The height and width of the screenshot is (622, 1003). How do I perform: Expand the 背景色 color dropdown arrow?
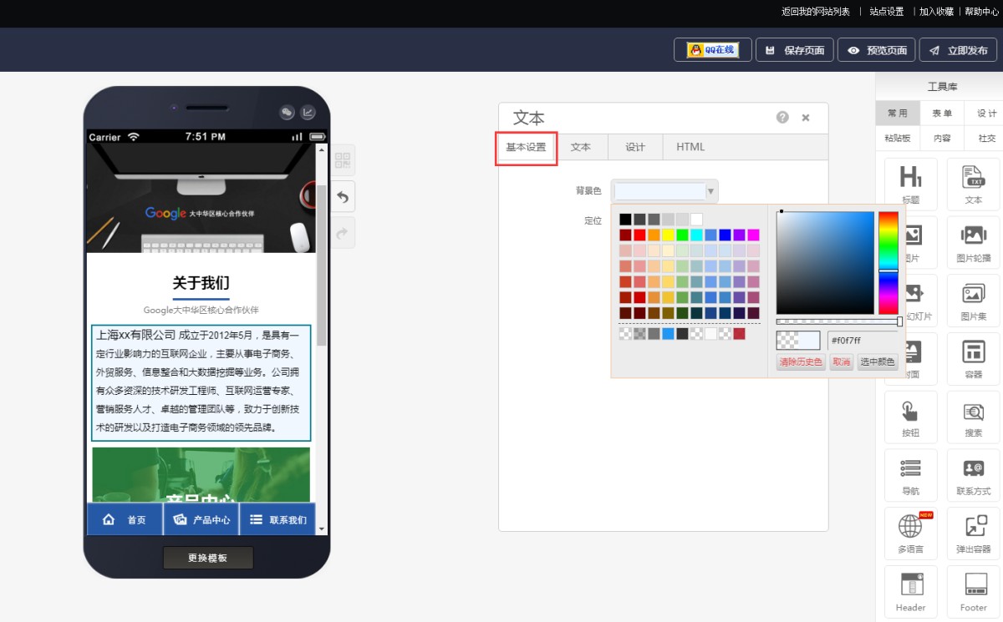pos(711,191)
